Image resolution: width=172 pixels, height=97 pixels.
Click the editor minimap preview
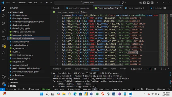[163, 40]
